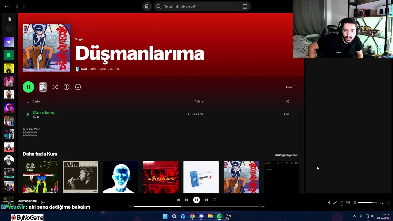Open the This Is playlist in the sidebar
This screenshot has height=221, width=393.
(x=9, y=147)
